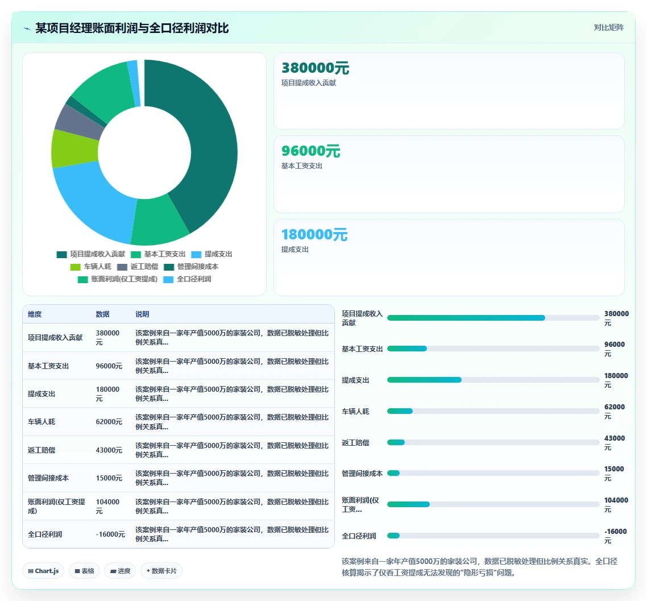Viewport: 647px width, 601px height.
Task: Select 管理间接成本 table row label
Action: [48, 478]
